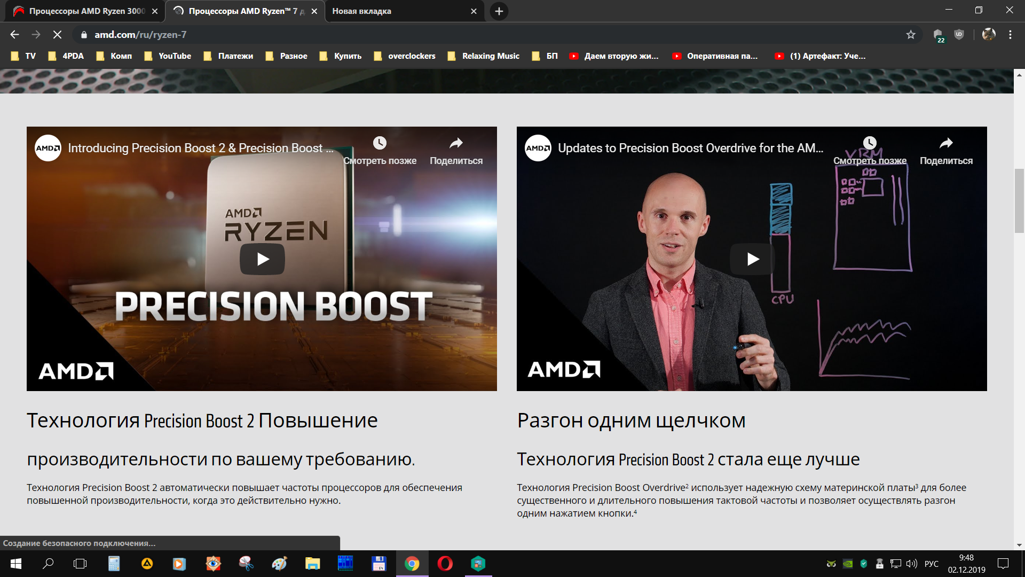Go back to previous page

tap(14, 35)
